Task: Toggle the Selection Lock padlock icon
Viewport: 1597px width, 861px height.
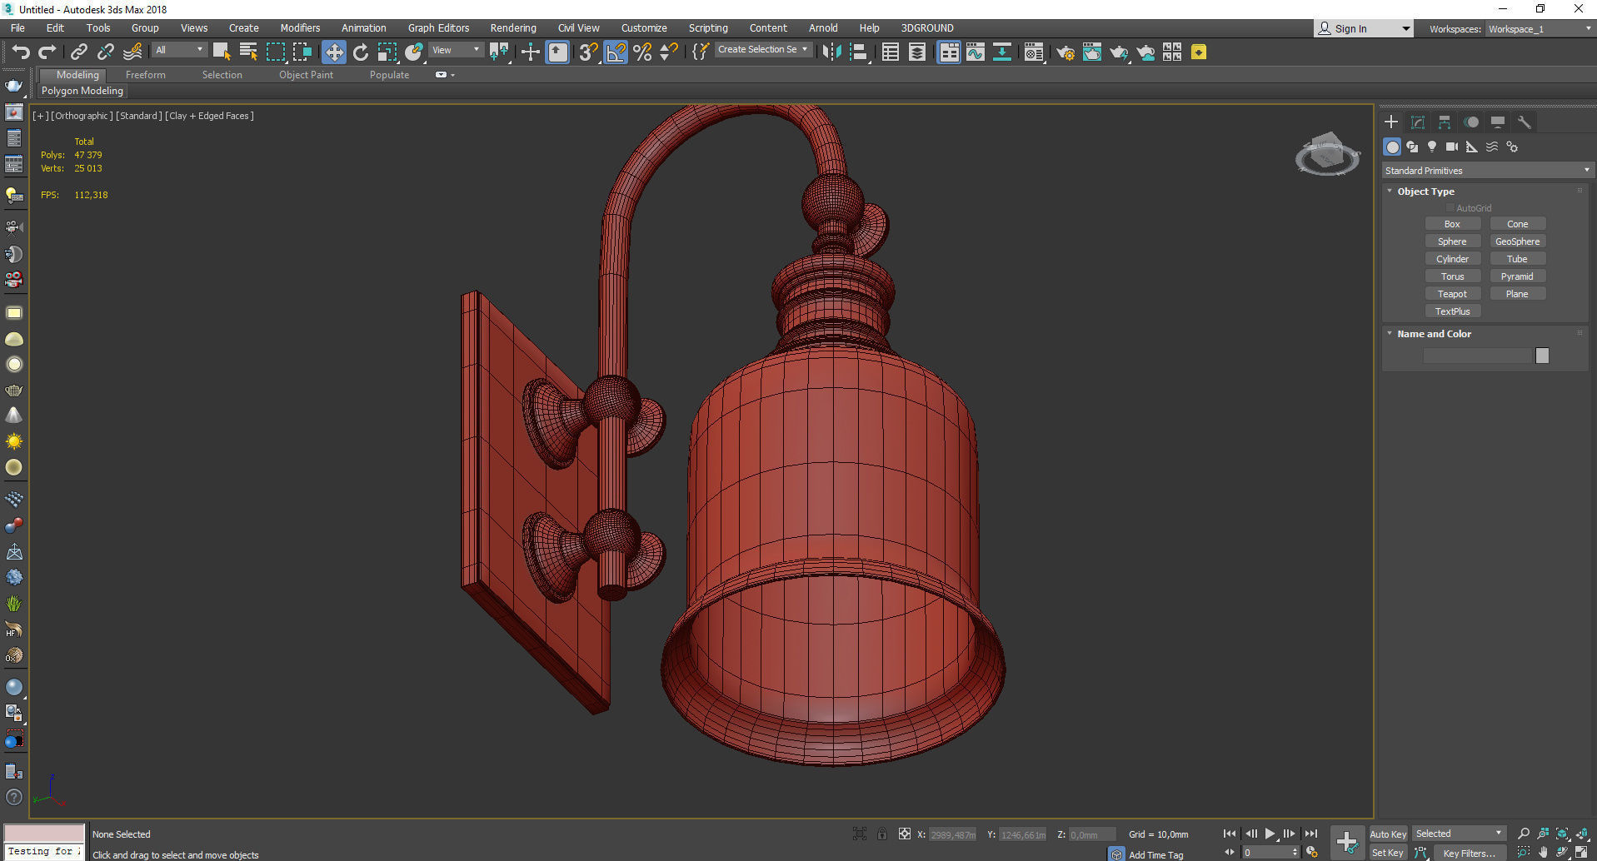Action: click(x=882, y=834)
